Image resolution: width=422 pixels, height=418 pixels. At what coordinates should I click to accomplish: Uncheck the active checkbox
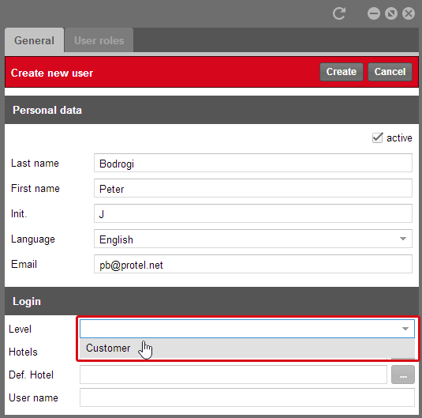(377, 137)
